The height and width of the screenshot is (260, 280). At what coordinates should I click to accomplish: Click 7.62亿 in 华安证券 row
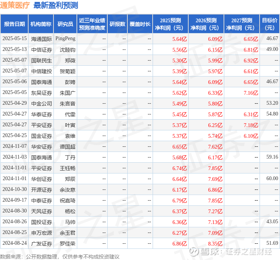[x=215, y=147]
